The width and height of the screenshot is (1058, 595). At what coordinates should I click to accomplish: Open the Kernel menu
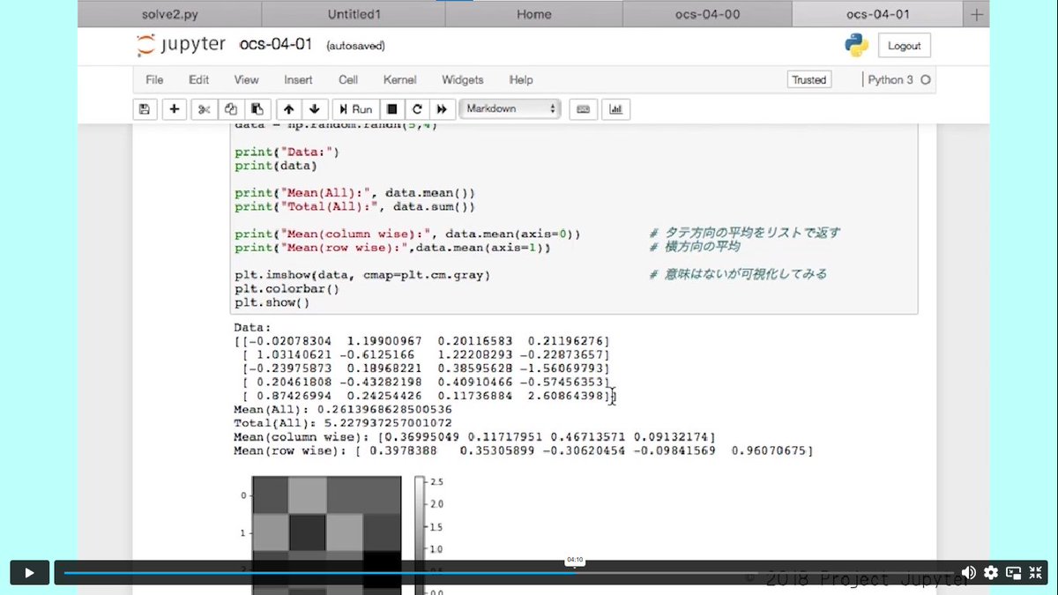pyautogui.click(x=400, y=79)
